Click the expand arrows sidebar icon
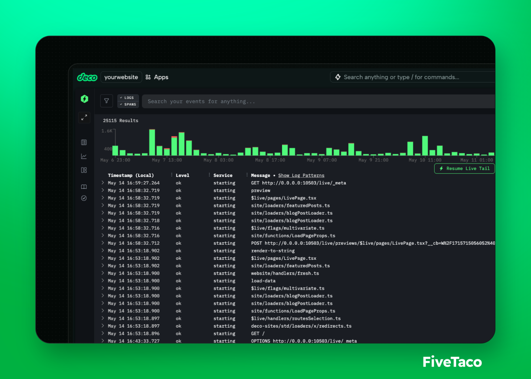 click(x=84, y=117)
